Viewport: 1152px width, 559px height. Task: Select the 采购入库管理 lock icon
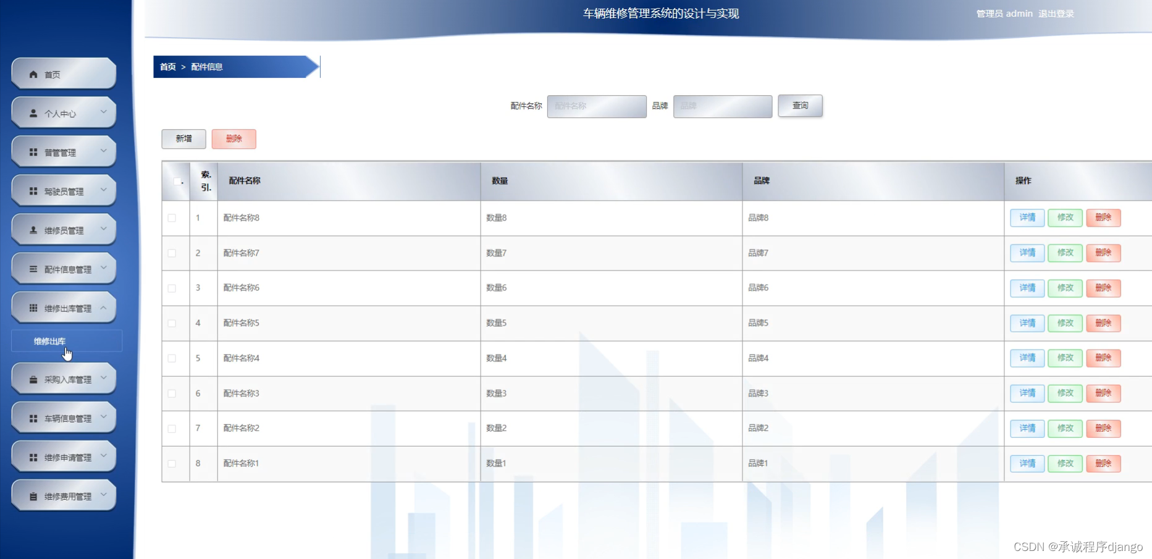33,379
